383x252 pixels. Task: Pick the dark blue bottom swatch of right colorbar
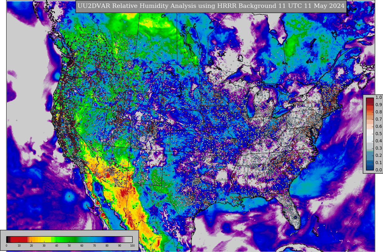coord(370,168)
